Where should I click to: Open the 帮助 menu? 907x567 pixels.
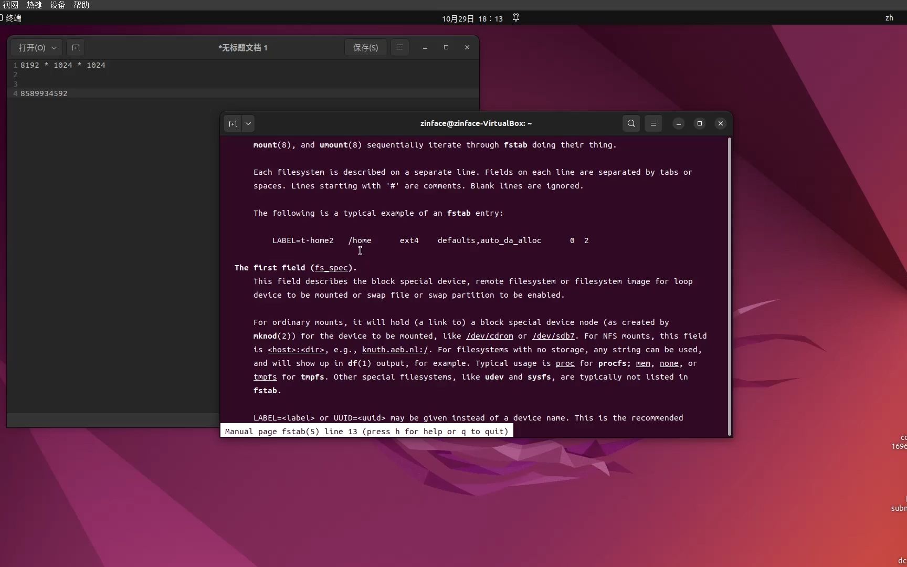tap(81, 5)
